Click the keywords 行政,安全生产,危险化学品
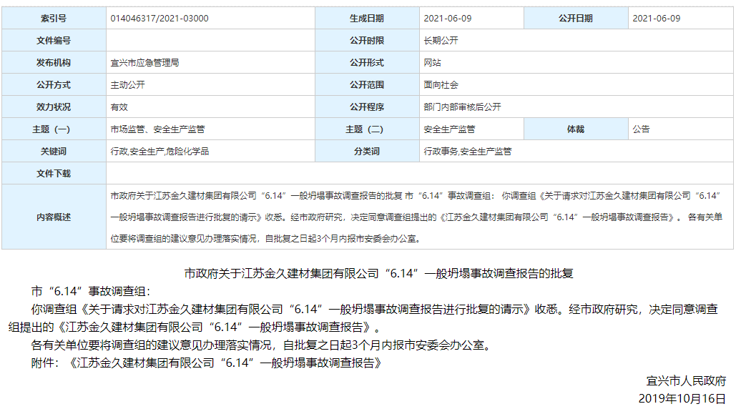This screenshot has height=414, width=741. (160, 152)
